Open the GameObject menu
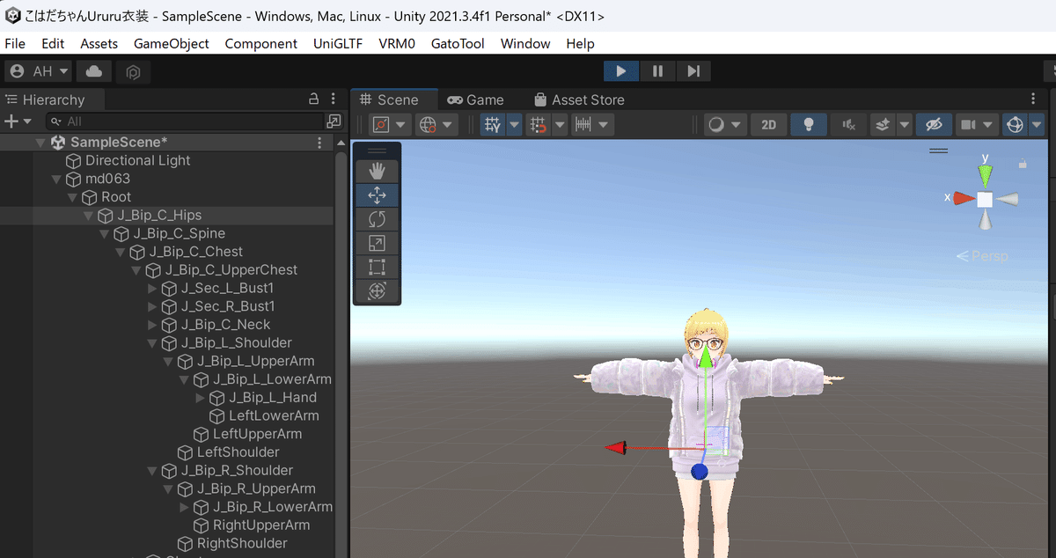 (172, 43)
